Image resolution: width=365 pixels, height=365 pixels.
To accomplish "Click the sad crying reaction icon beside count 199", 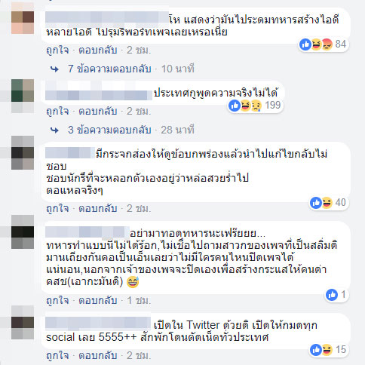I will point(256,106).
